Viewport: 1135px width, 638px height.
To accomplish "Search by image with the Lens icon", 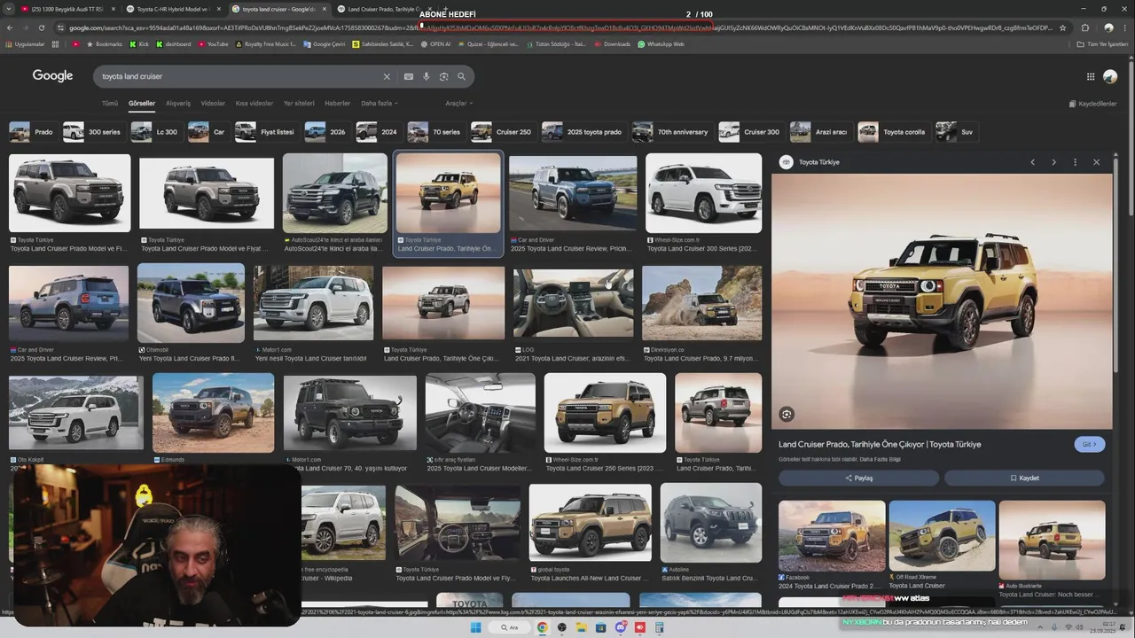I will click(444, 76).
